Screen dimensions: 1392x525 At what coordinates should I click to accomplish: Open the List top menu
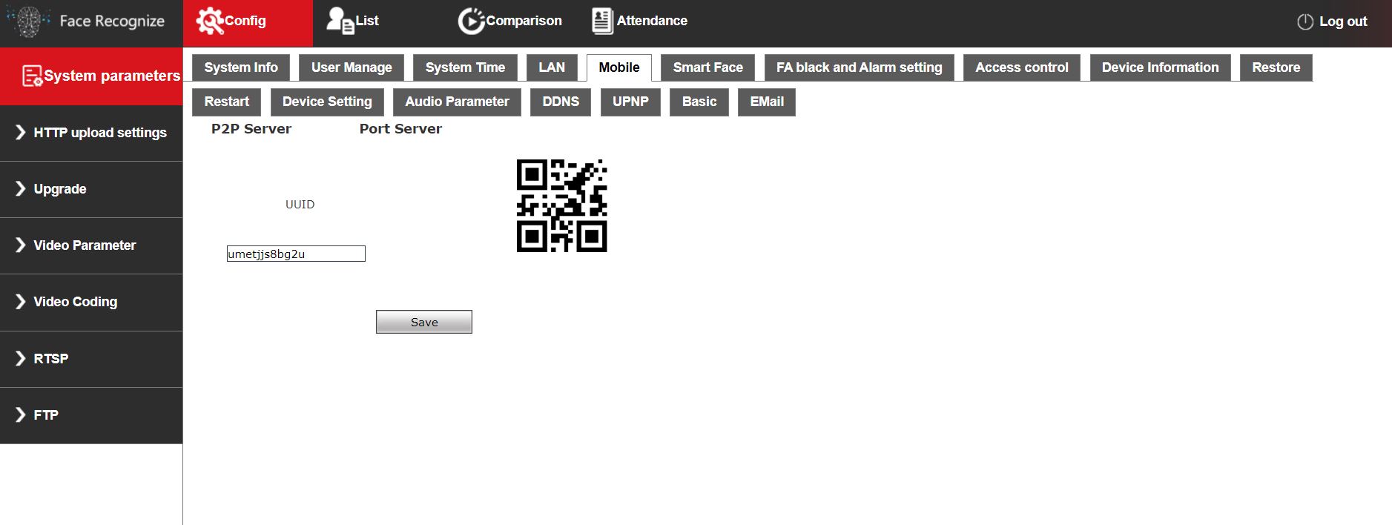point(353,21)
